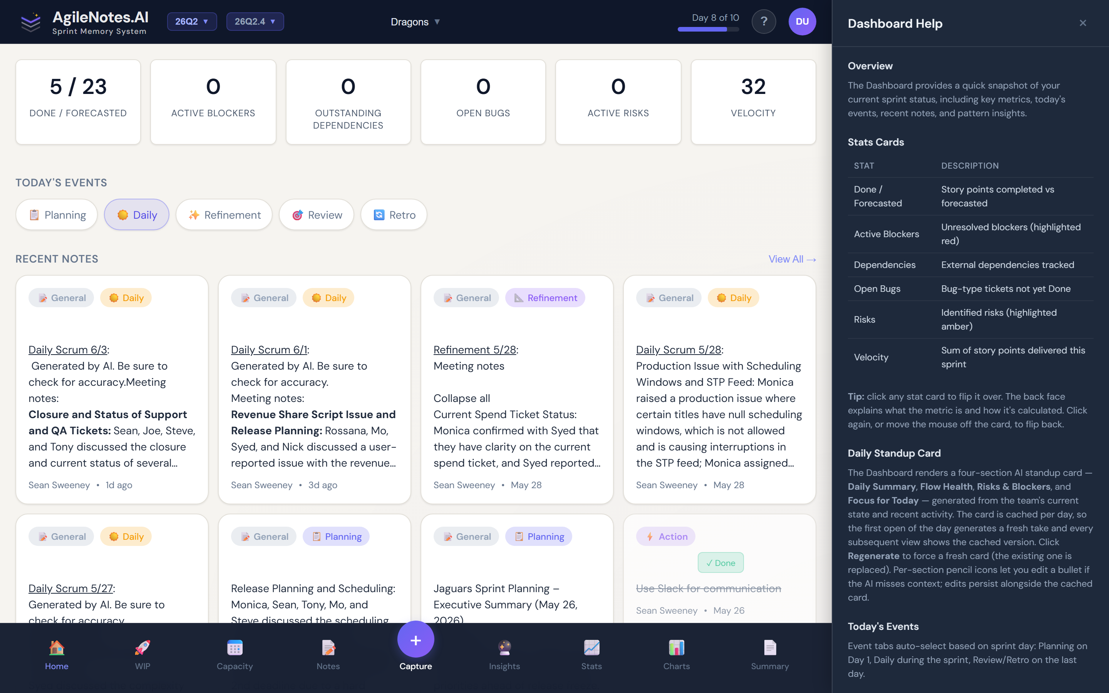
Task: Select the Review event tab
Action: pyautogui.click(x=317, y=214)
